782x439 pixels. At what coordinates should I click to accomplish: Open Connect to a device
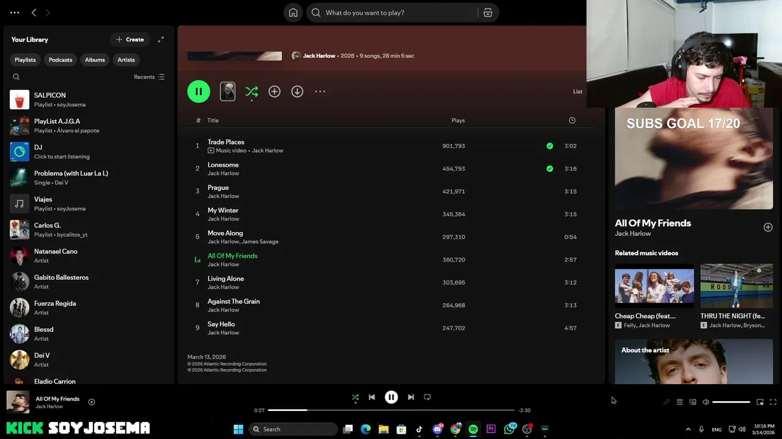tap(693, 402)
